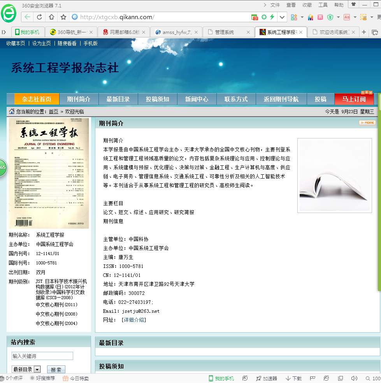Image resolution: width=381 pixels, height=383 pixels.
Task: Click the zoom magnifier in status bar
Action: tap(368, 378)
